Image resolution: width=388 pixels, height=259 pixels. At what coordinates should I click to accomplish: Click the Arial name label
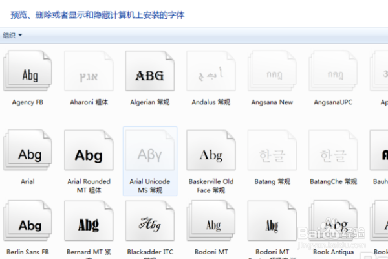[x=27, y=181]
